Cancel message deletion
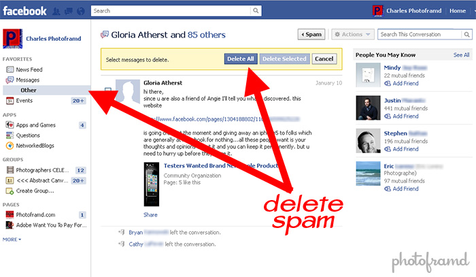The height and width of the screenshot is (277, 476). tap(324, 59)
